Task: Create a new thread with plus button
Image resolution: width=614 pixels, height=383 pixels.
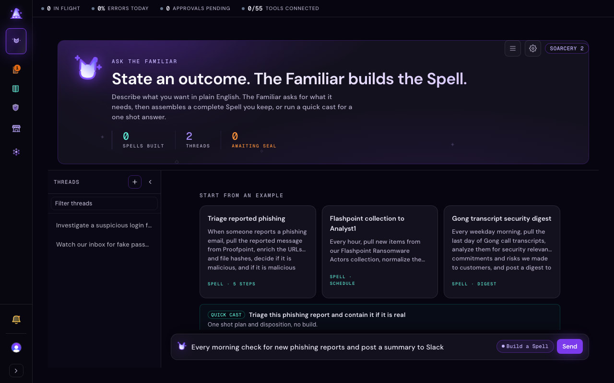Action: [134, 182]
